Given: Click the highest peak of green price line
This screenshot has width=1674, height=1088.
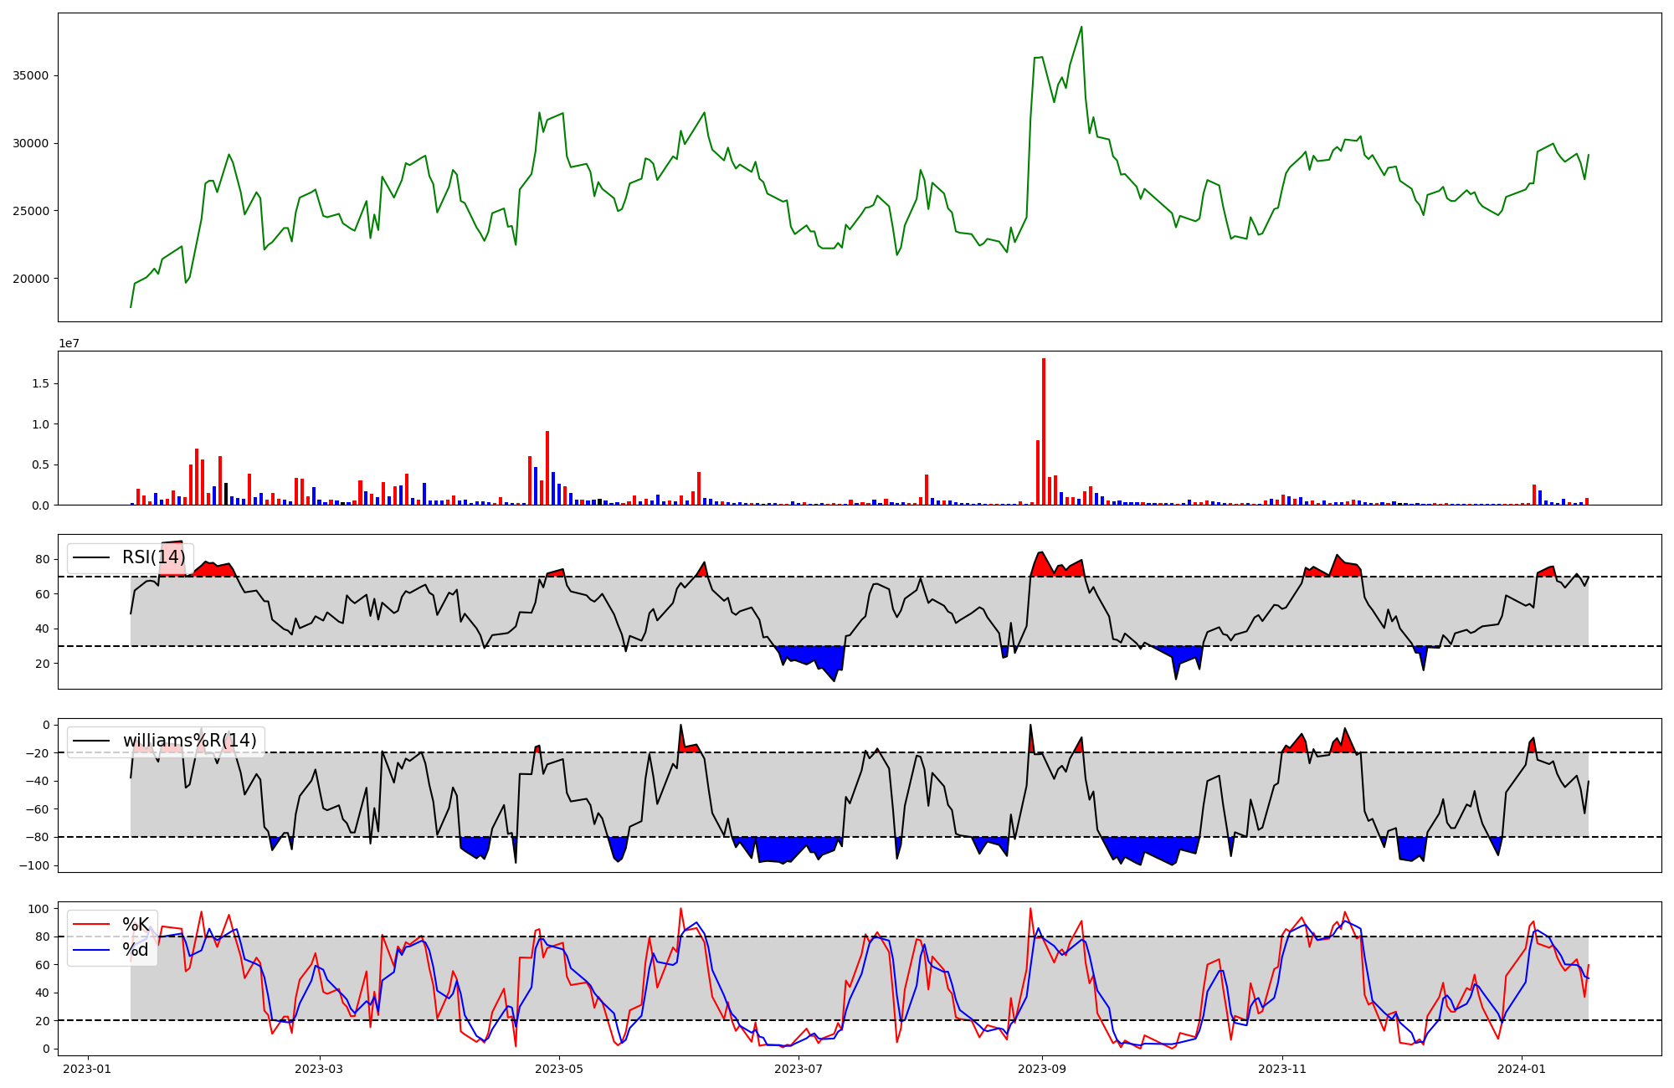Looking at the screenshot, I should [1081, 27].
